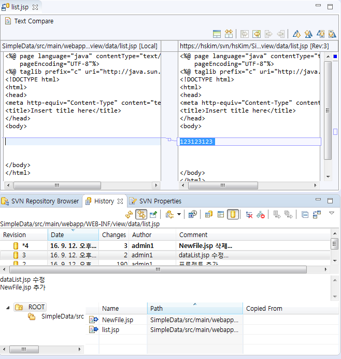Click the arrow with red stop icon
Viewport: 341px width, 359px height.
pos(261,215)
